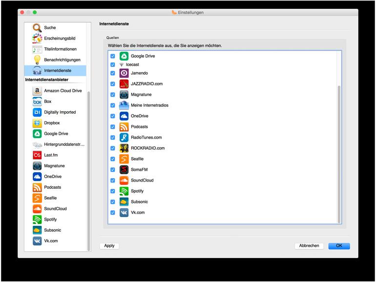Toggle JAZZRADIO.com checkbox
376x282 pixels.
coord(113,84)
